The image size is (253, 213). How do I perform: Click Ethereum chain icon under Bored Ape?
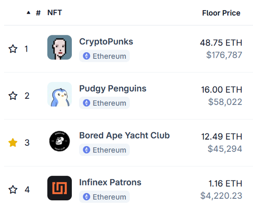[x=87, y=150]
